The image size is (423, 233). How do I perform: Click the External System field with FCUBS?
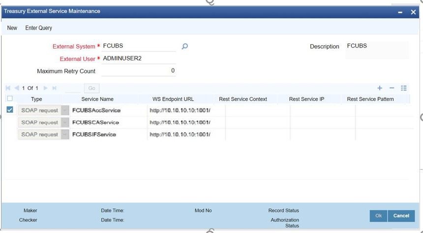coord(139,46)
